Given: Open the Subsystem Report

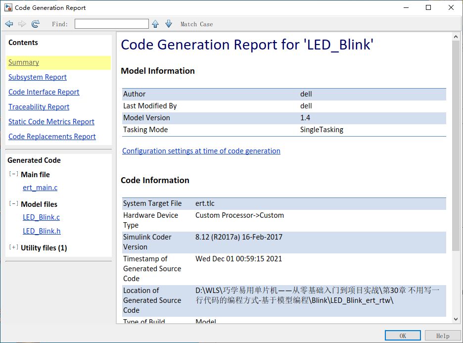Looking at the screenshot, I should pos(38,77).
